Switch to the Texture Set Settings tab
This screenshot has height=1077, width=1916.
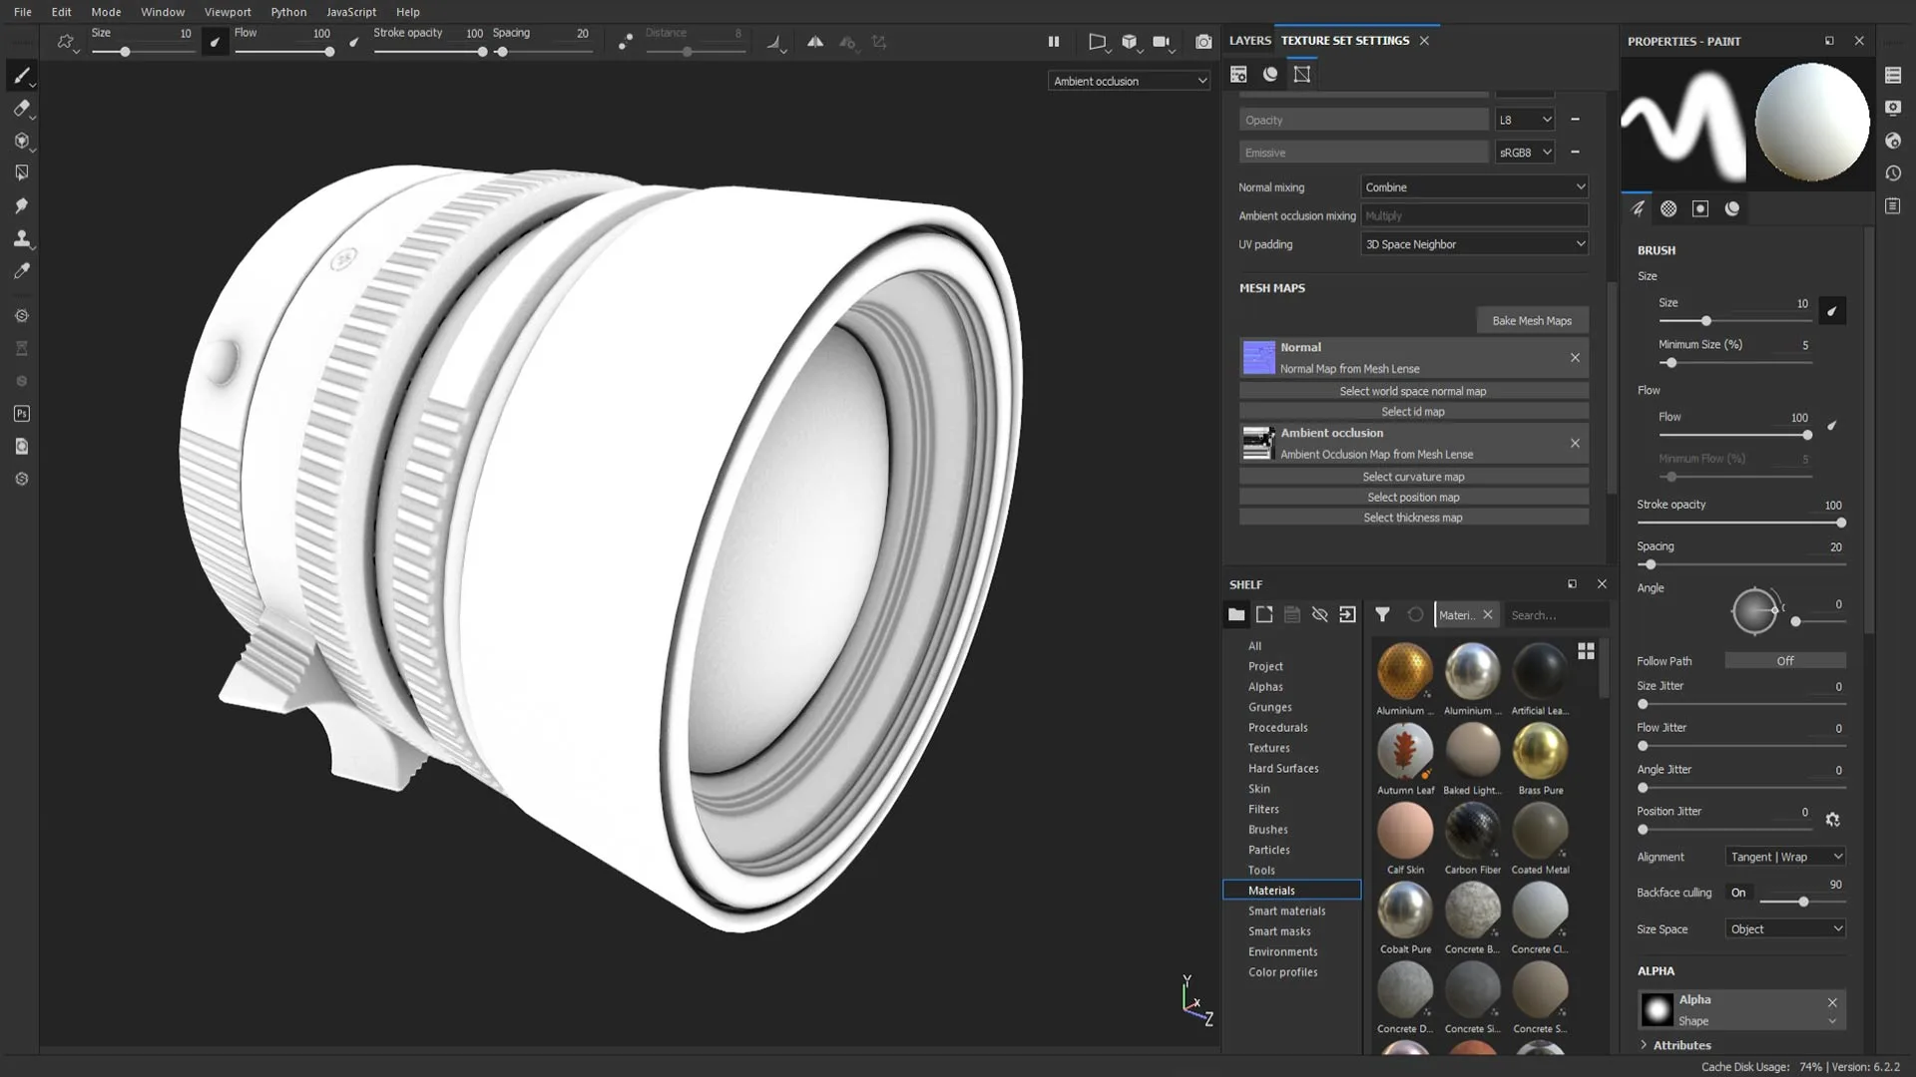click(1345, 40)
